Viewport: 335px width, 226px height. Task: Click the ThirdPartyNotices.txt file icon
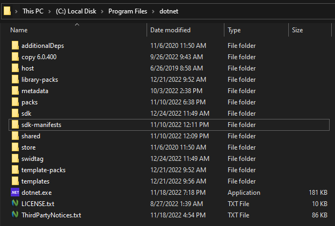click(15, 214)
